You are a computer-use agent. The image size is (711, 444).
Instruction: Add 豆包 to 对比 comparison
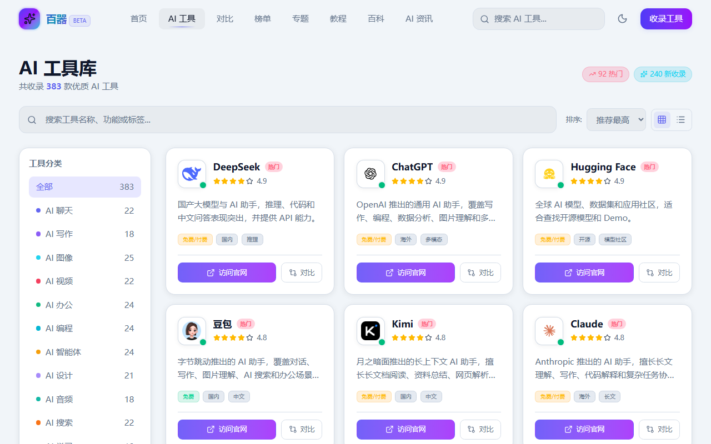pyautogui.click(x=302, y=430)
